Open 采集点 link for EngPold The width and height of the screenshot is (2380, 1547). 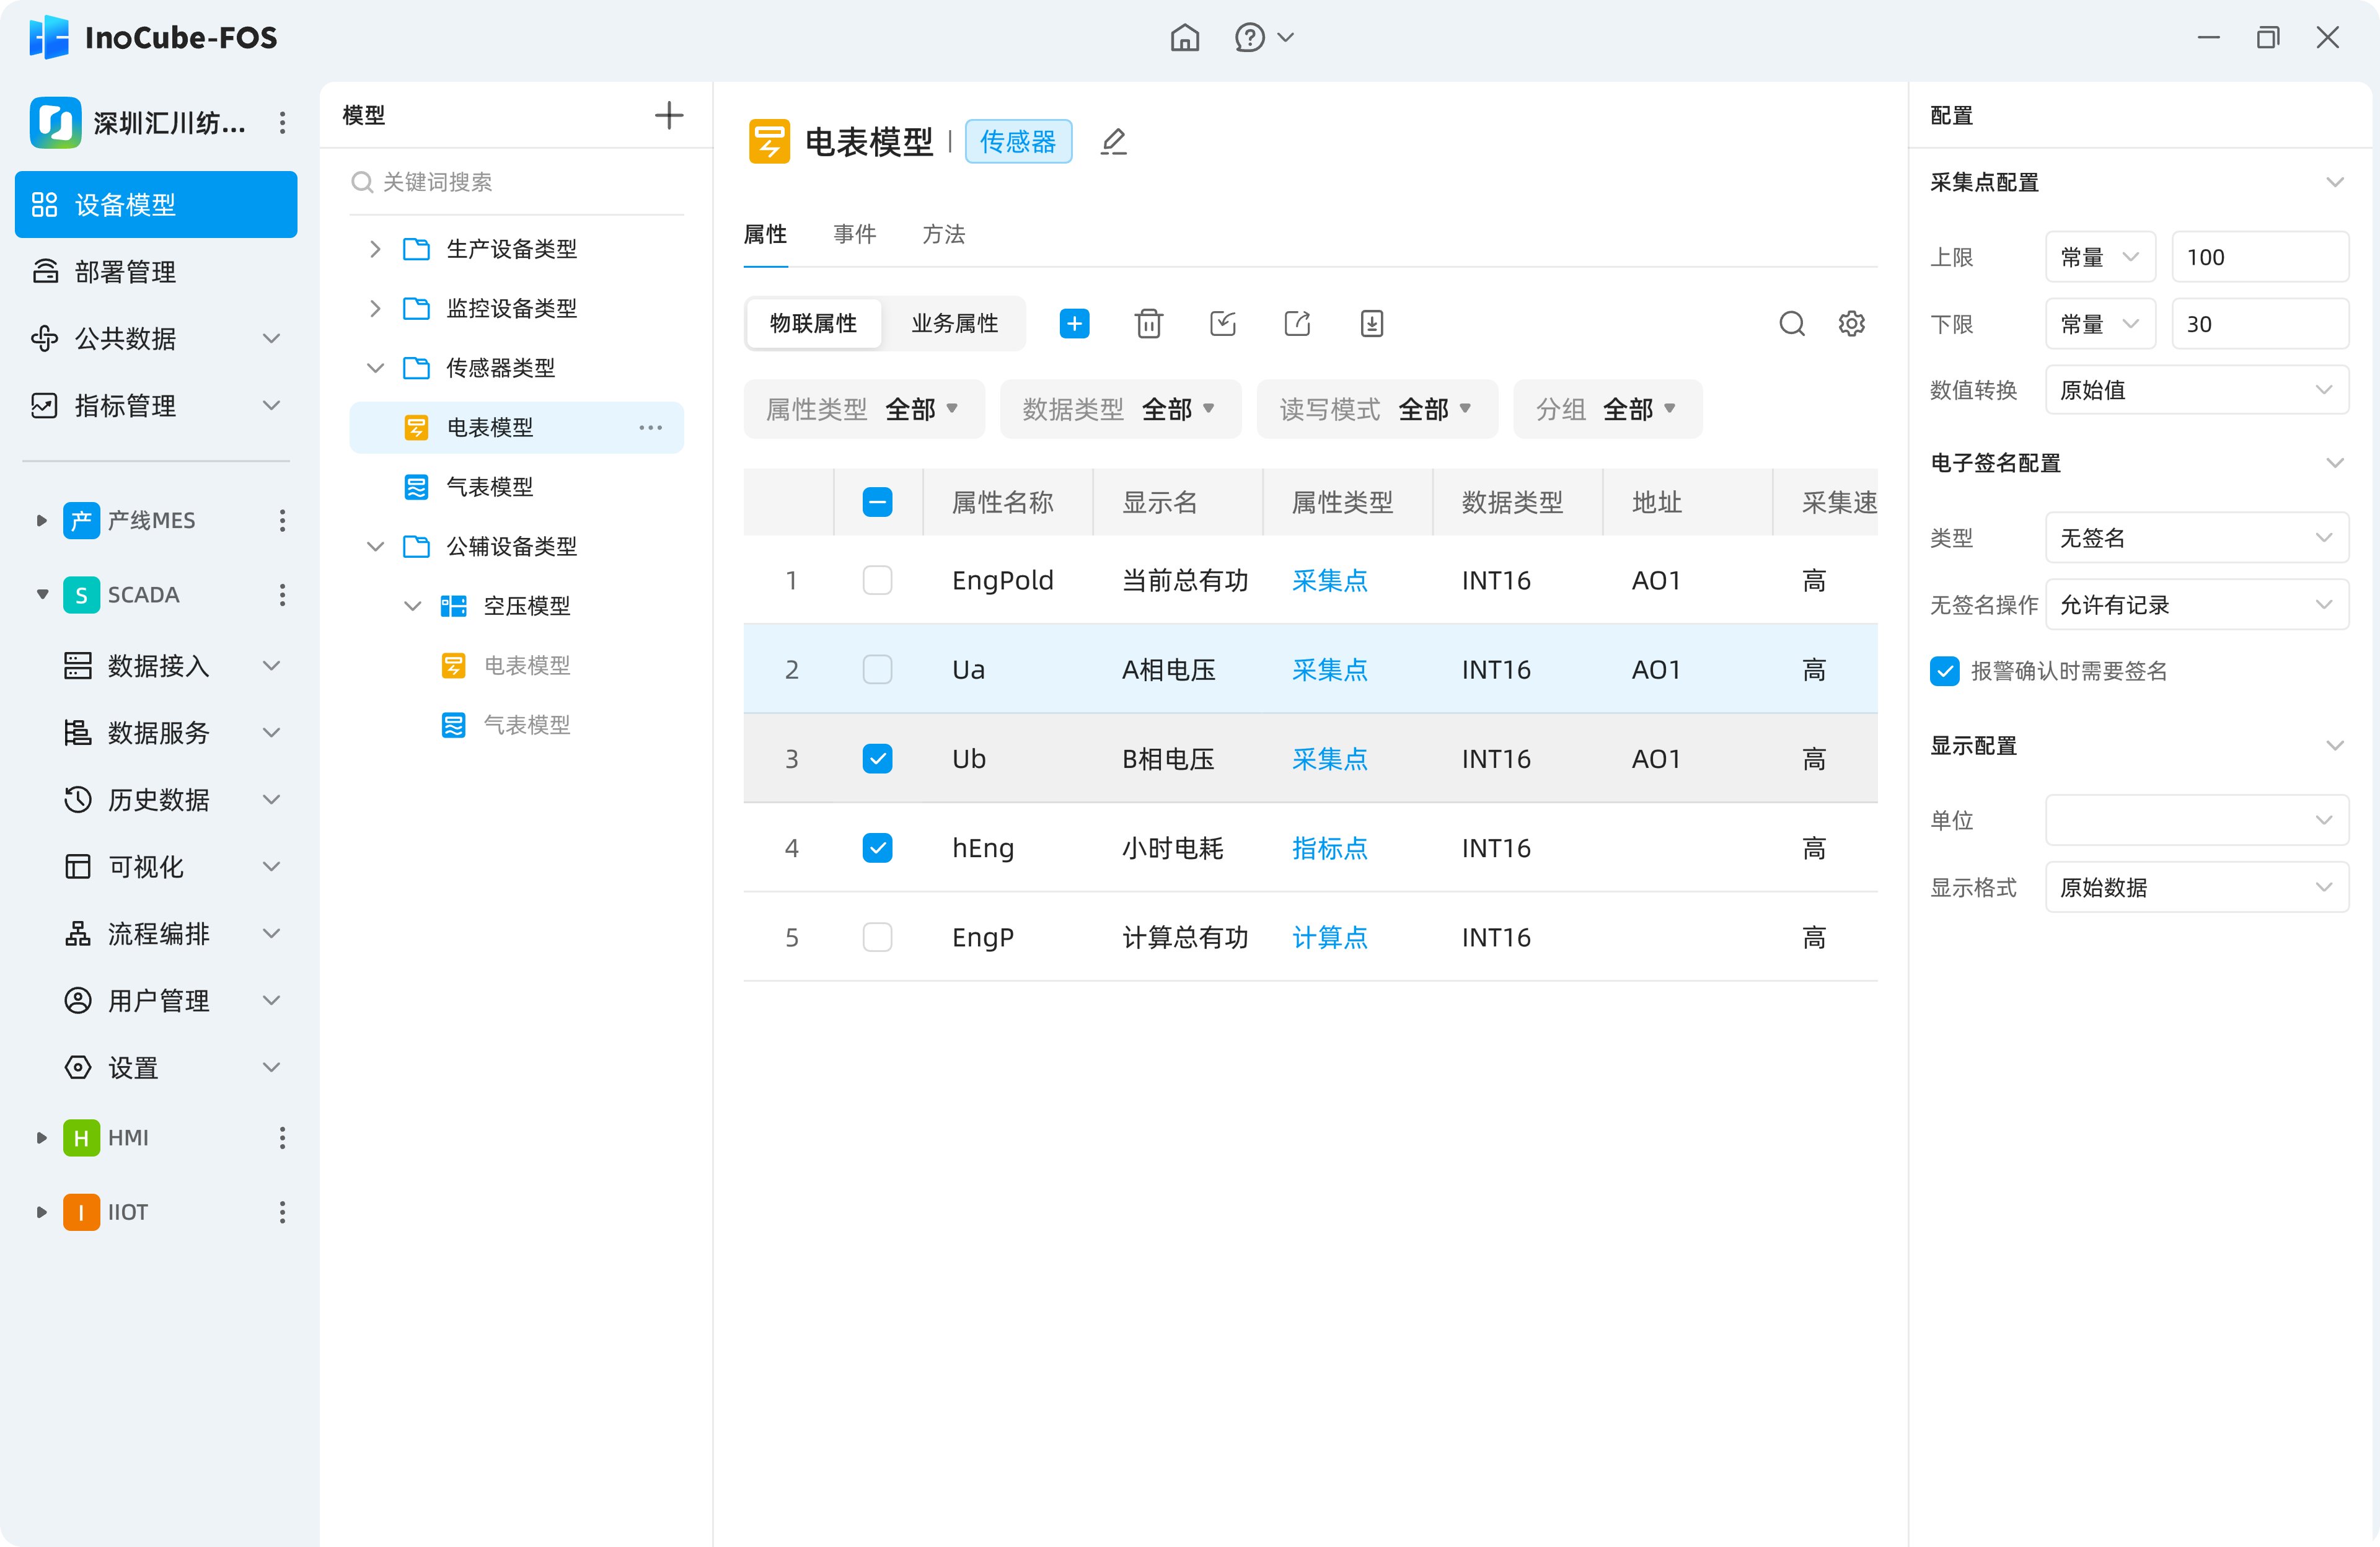click(1330, 580)
